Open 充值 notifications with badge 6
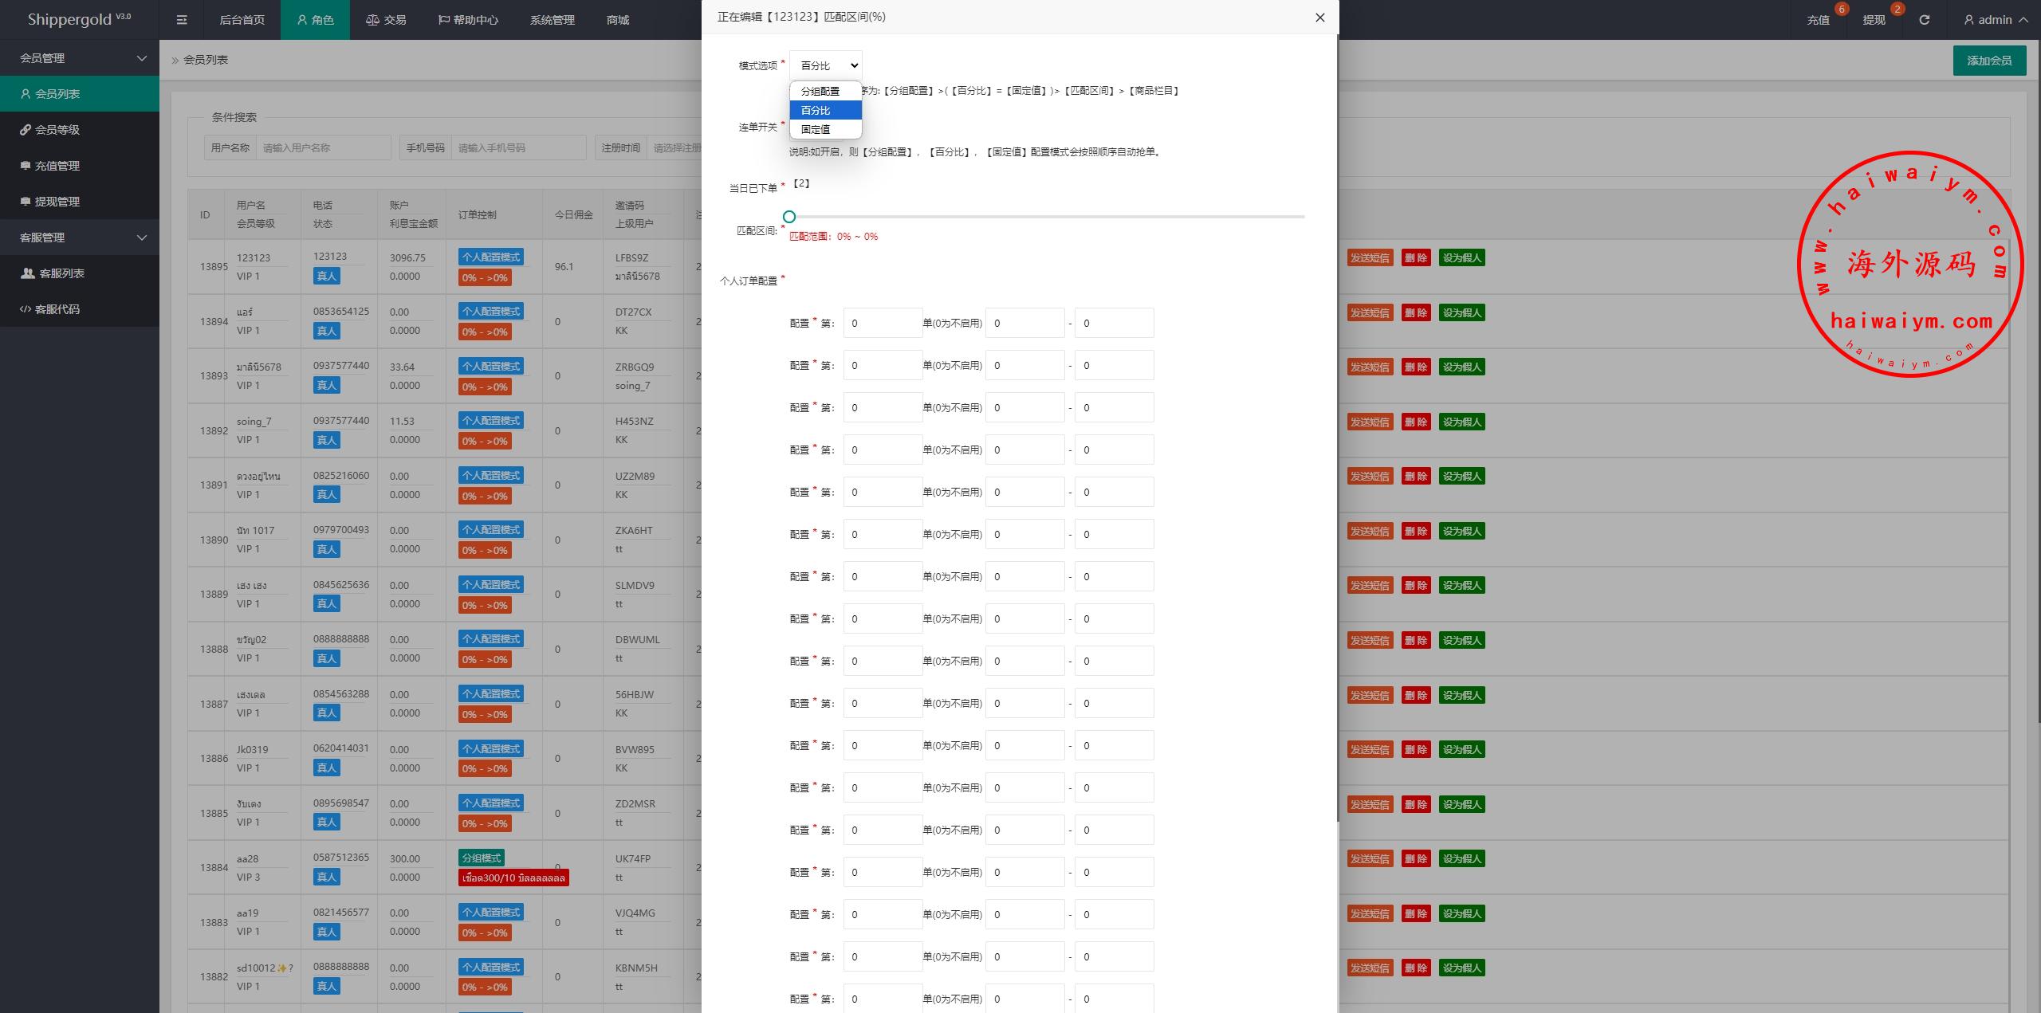Viewport: 2041px width, 1013px height. (x=1819, y=20)
